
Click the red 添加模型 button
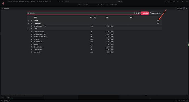coord(145,13)
